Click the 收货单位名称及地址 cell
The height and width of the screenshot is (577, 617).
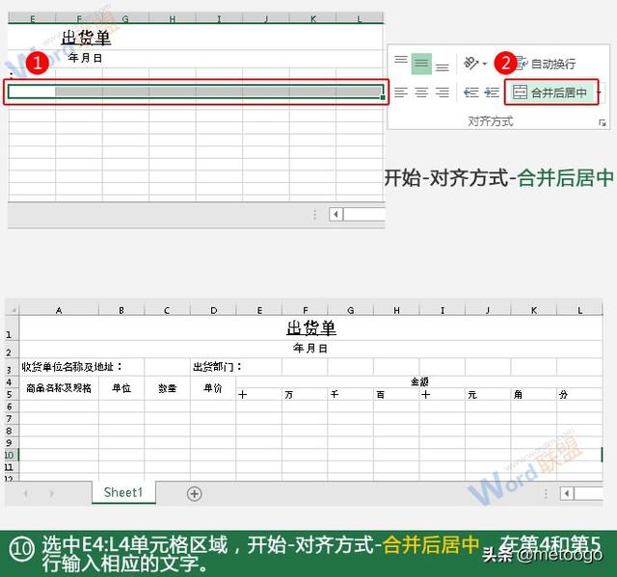tap(71, 367)
